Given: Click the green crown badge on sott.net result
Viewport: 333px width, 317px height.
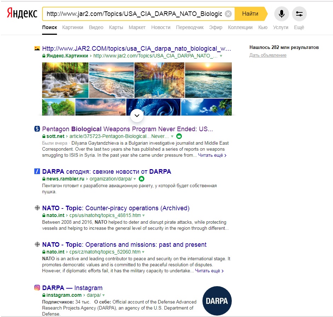Looking at the screenshot, I should point(179,136).
